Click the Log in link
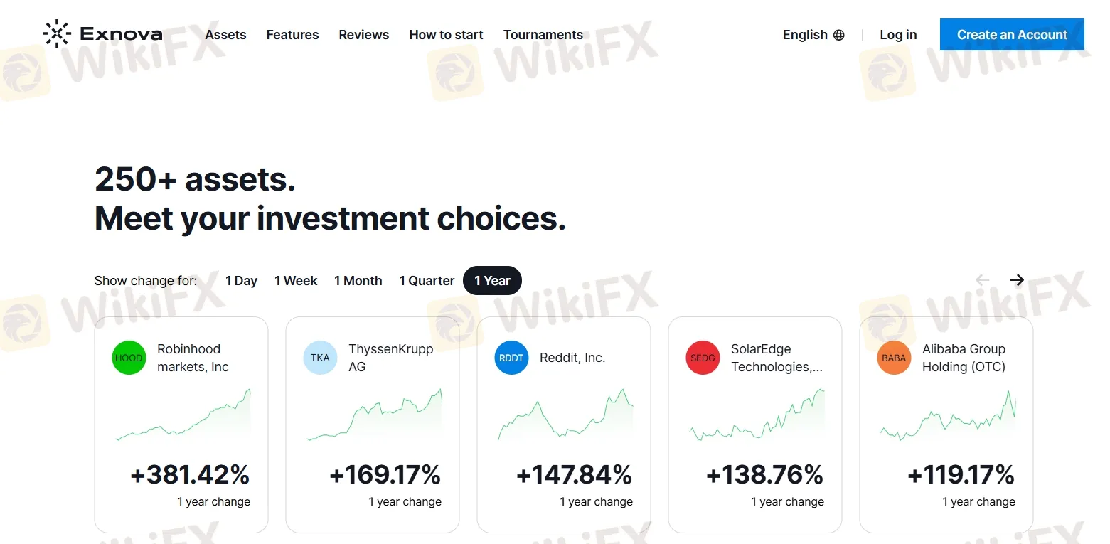The width and height of the screenshot is (1110, 544). (x=898, y=35)
